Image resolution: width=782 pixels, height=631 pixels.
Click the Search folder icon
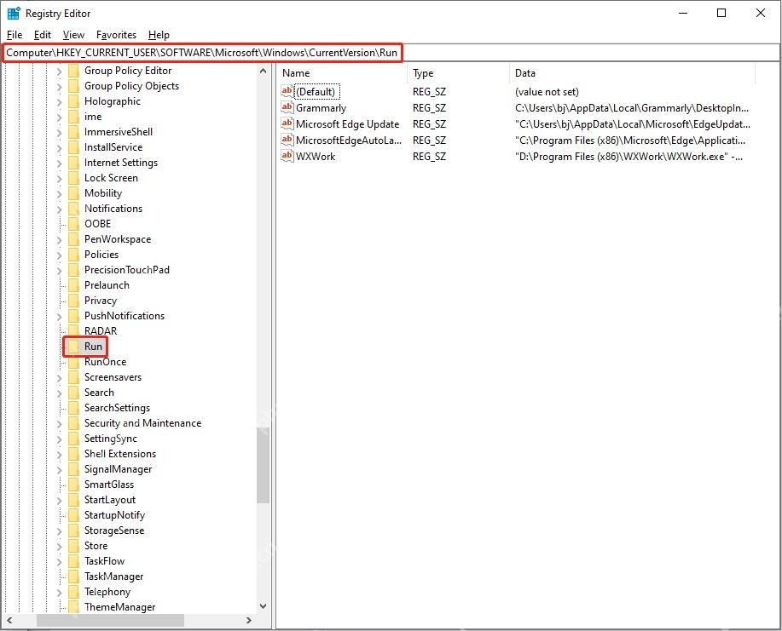[74, 393]
